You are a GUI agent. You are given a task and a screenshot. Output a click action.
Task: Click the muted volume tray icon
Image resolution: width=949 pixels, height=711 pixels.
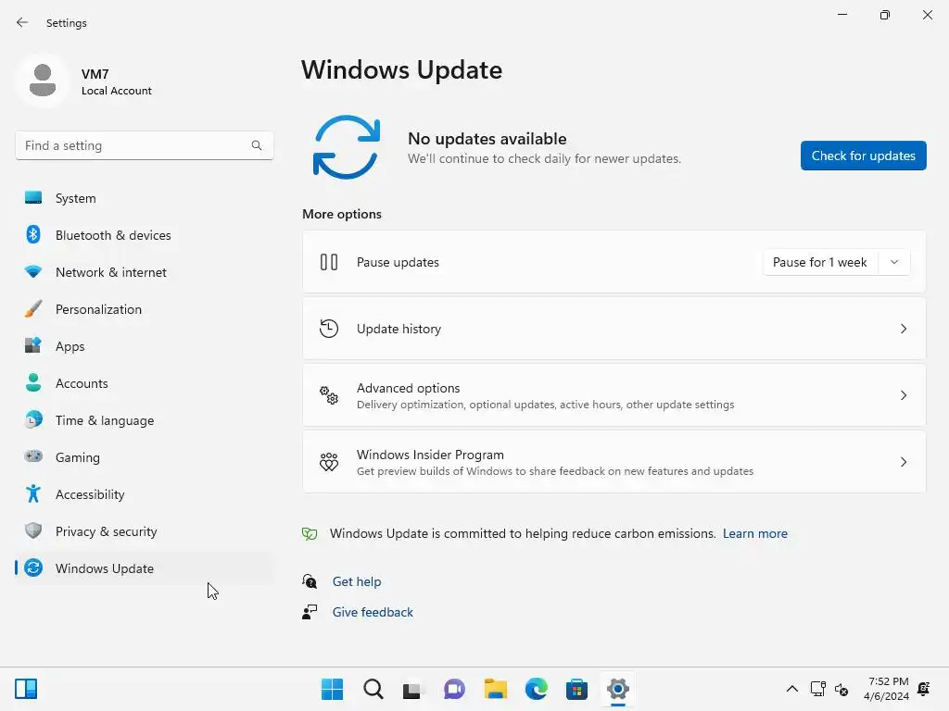pyautogui.click(x=841, y=689)
